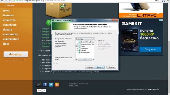Click the browser address bar URL
Screen dimensions: 170x95
(40, 1)
